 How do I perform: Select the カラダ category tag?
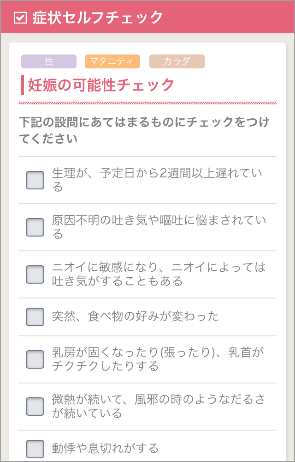(177, 61)
